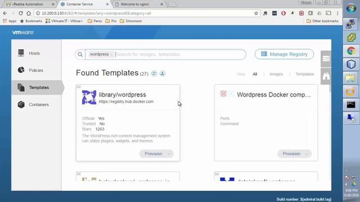Open the VirtualBox cube taskbar icon
360x202 pixels.
point(351,65)
